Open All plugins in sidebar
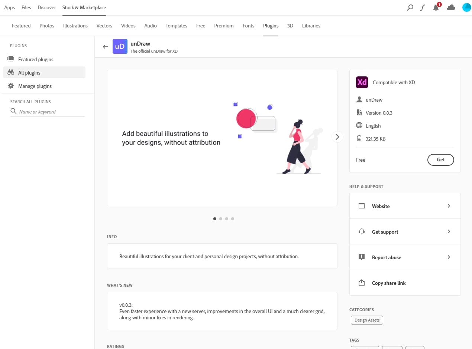Screen dimensions: 472x349 click(44, 72)
